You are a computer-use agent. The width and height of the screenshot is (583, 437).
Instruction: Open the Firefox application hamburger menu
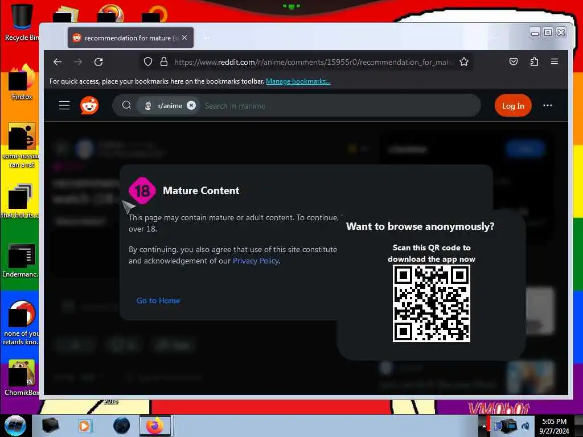(x=555, y=61)
